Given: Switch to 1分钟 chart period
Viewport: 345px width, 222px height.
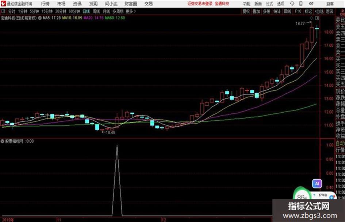Looking at the screenshot, I should [23, 11].
